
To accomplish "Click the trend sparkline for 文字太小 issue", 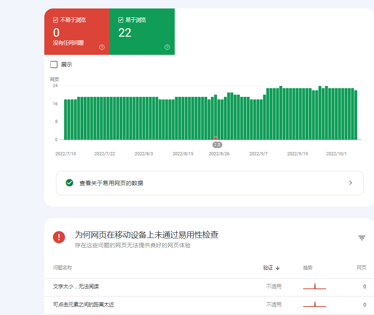I will [314, 286].
